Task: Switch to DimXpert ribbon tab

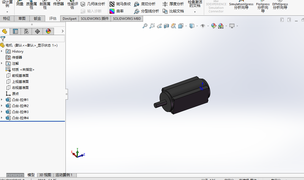Action: click(69, 19)
